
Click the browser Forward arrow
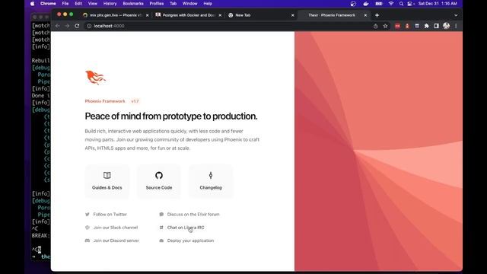tap(67, 26)
